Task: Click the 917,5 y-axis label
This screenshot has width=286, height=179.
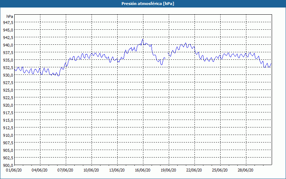Action: click(8, 112)
